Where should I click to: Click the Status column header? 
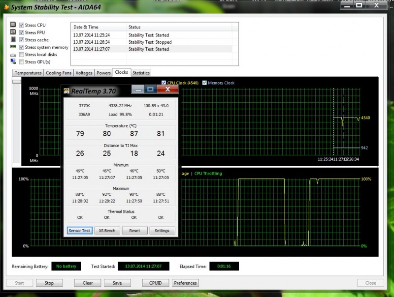point(179,27)
